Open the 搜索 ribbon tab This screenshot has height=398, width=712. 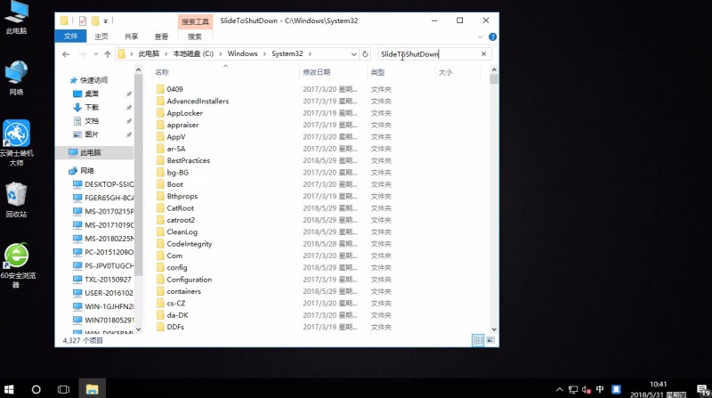click(x=195, y=37)
